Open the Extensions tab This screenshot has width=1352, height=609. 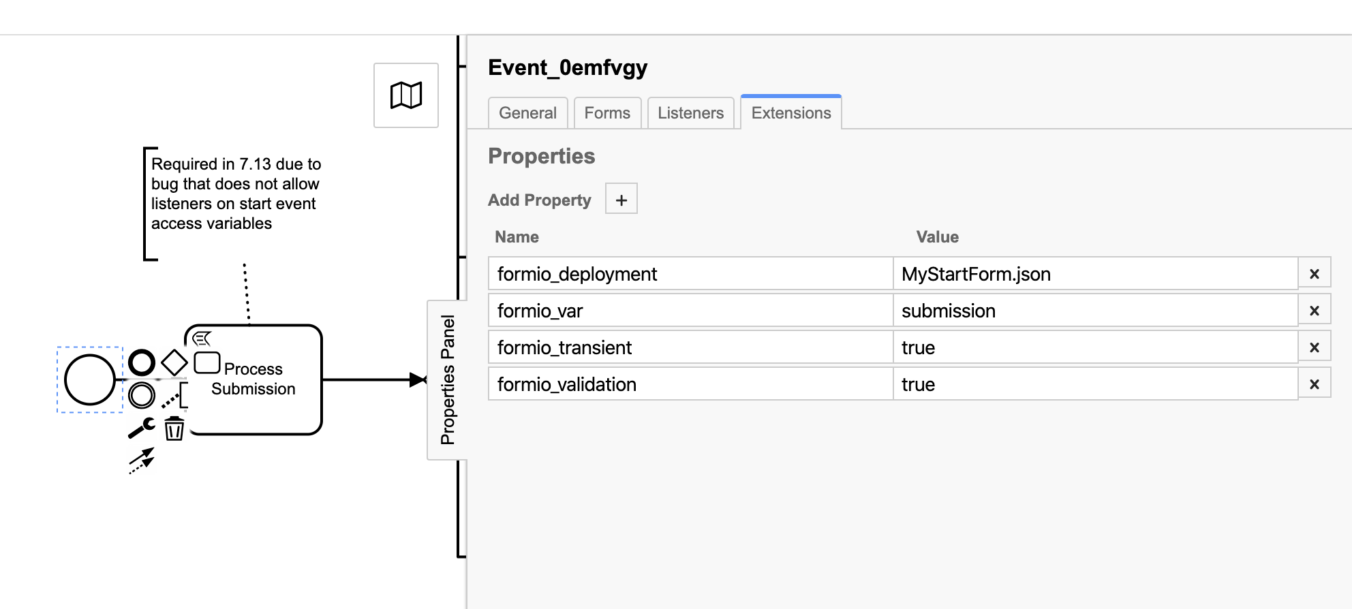pos(791,112)
